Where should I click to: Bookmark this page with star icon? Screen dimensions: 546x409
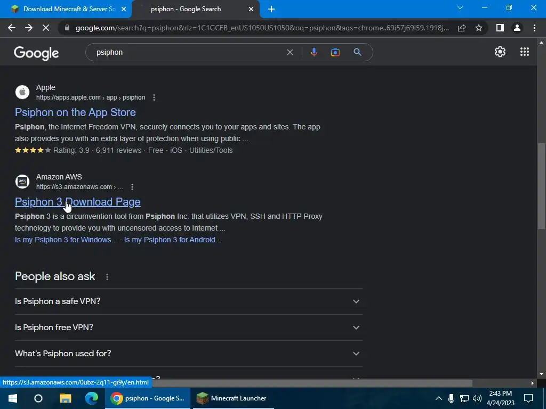point(479,28)
